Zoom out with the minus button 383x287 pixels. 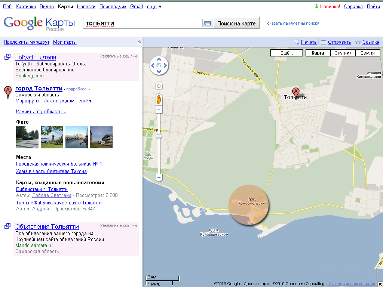click(159, 178)
